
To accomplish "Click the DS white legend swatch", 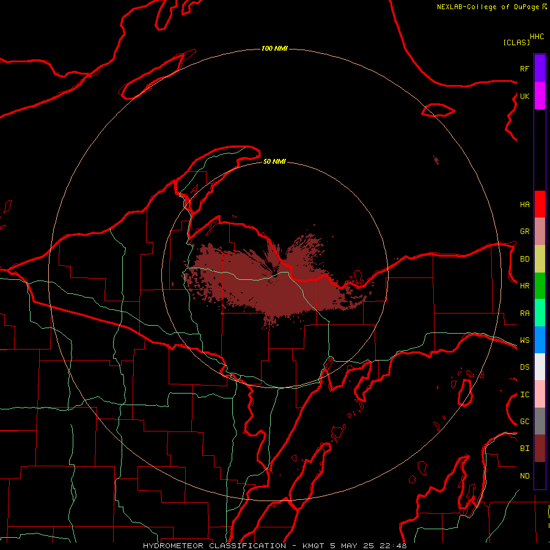I will click(540, 367).
